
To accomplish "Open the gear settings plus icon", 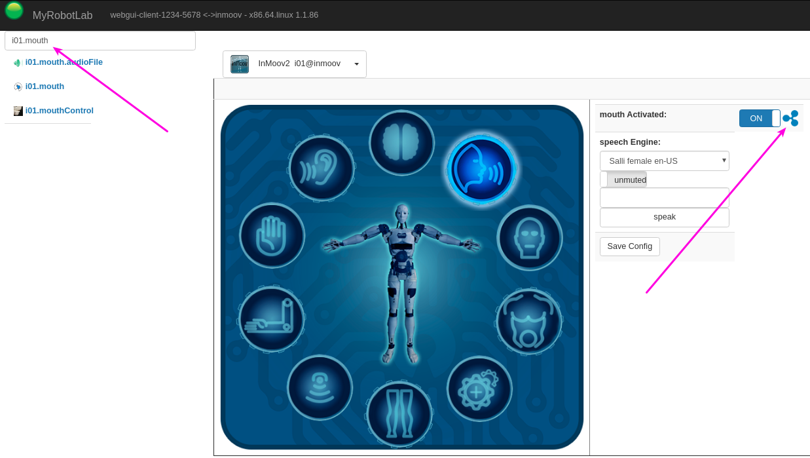I will click(x=479, y=389).
